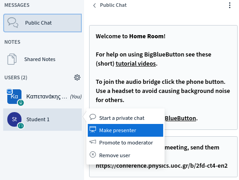Click the Student 1 avatar
This screenshot has width=239, height=180.
[15, 119]
